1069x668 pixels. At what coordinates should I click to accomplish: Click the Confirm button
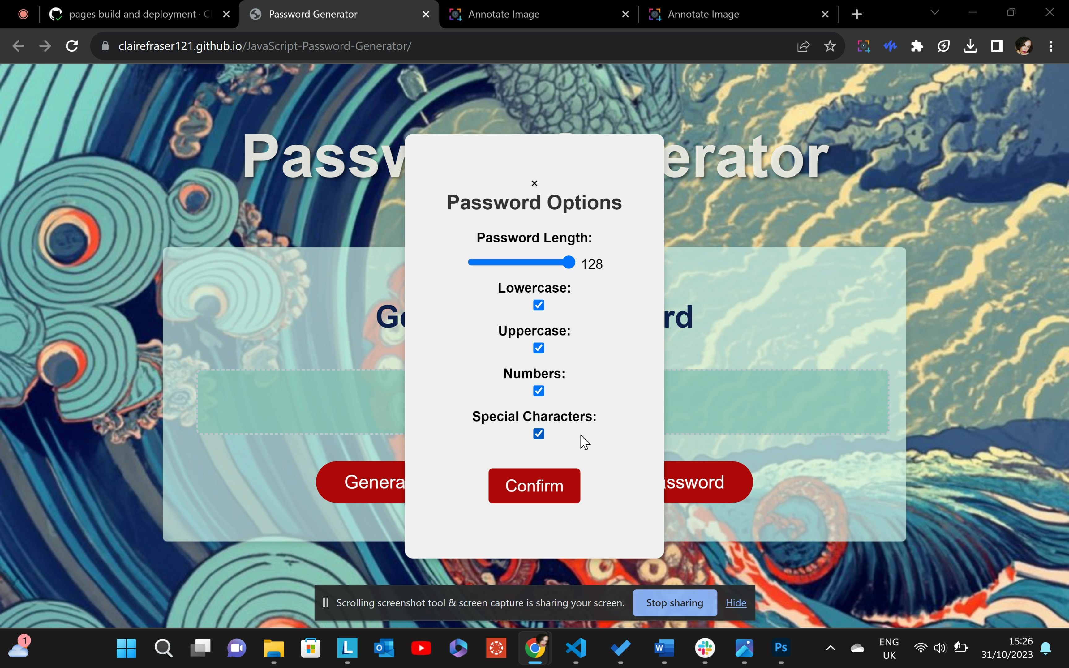tap(534, 486)
